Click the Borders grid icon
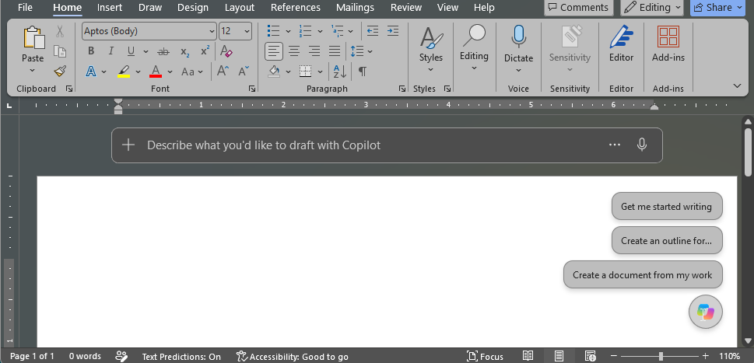Viewport: 754px width, 363px height. (305, 72)
